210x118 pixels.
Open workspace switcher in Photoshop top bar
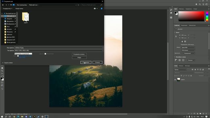click(x=207, y=4)
